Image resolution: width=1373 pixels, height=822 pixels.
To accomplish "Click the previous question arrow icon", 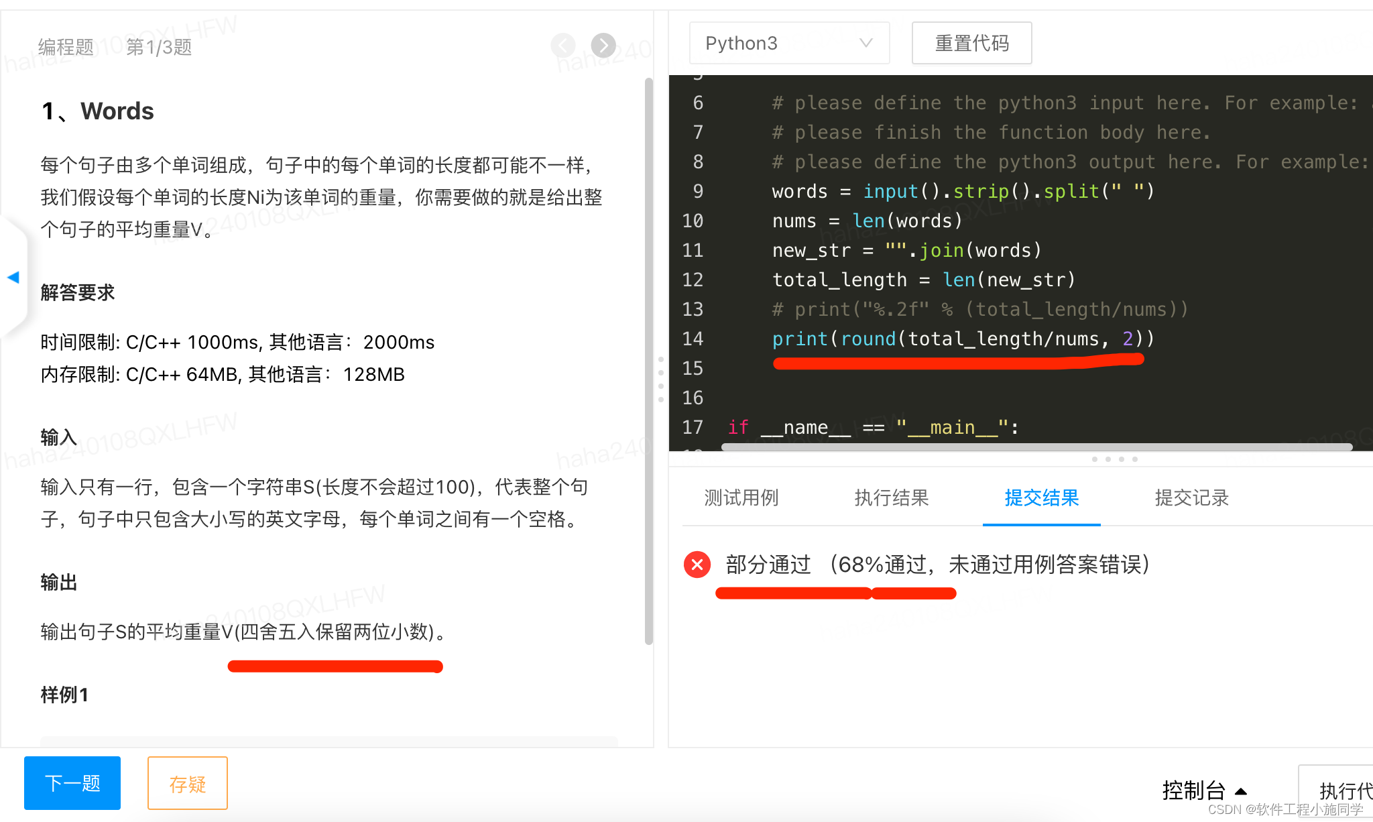I will tap(562, 46).
